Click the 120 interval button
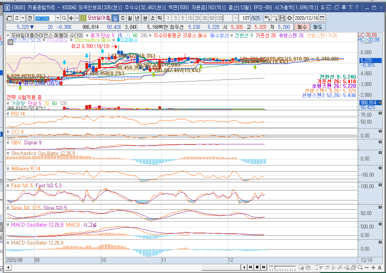 coord(220,18)
